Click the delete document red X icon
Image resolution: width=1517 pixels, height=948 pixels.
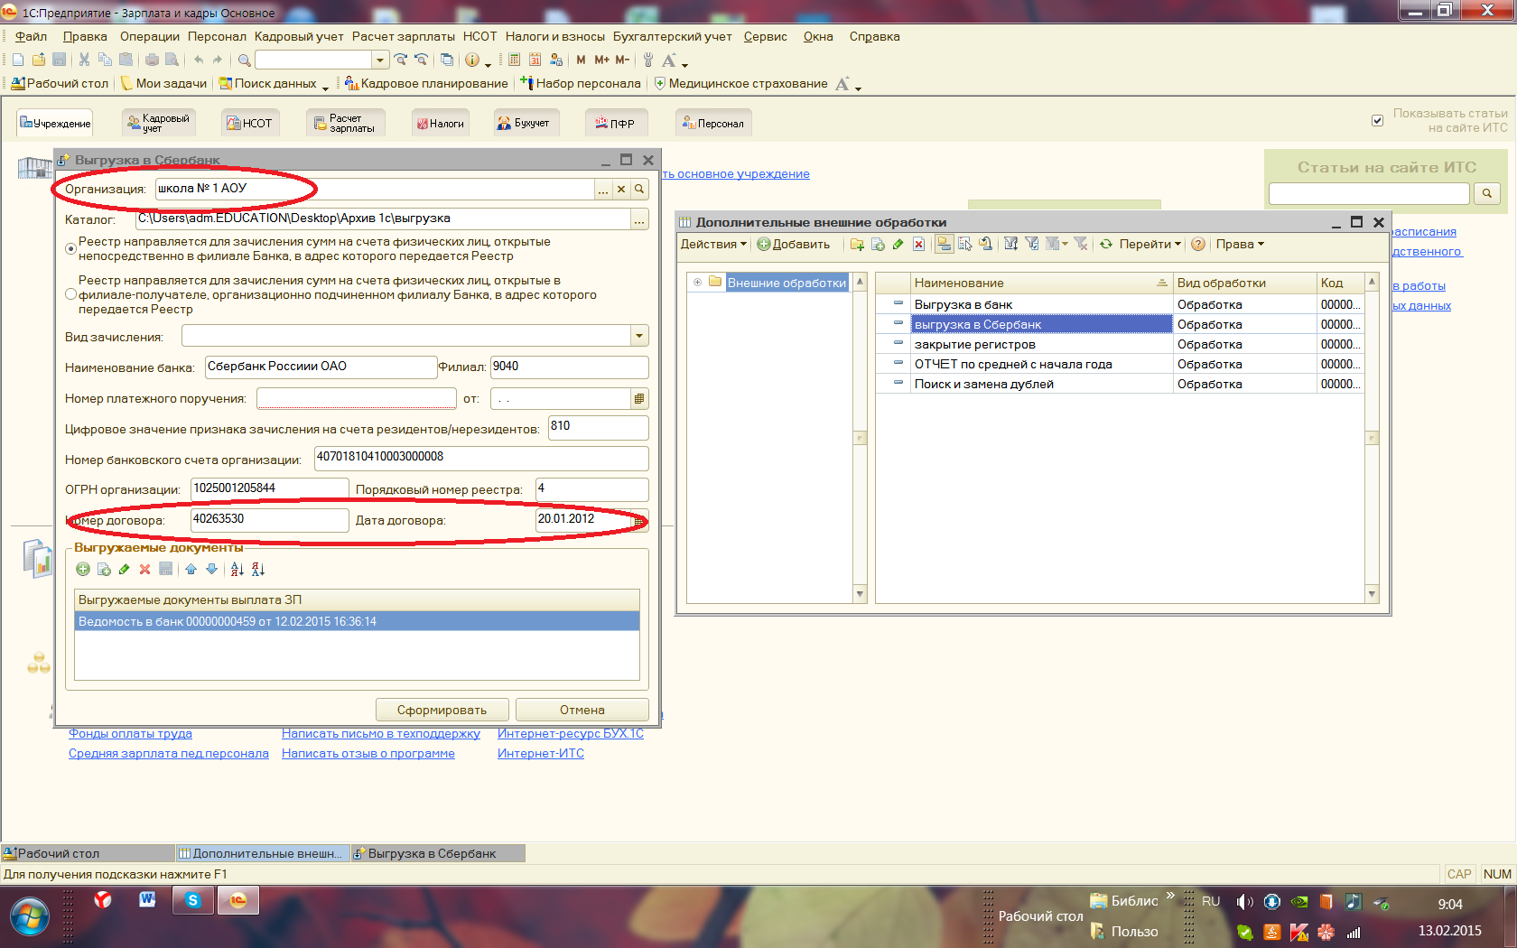click(144, 570)
